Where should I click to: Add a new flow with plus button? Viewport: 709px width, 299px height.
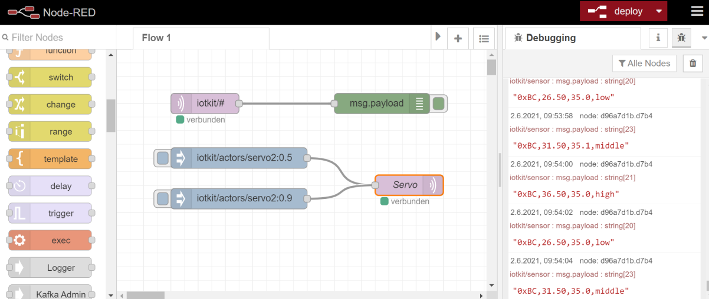(x=458, y=38)
